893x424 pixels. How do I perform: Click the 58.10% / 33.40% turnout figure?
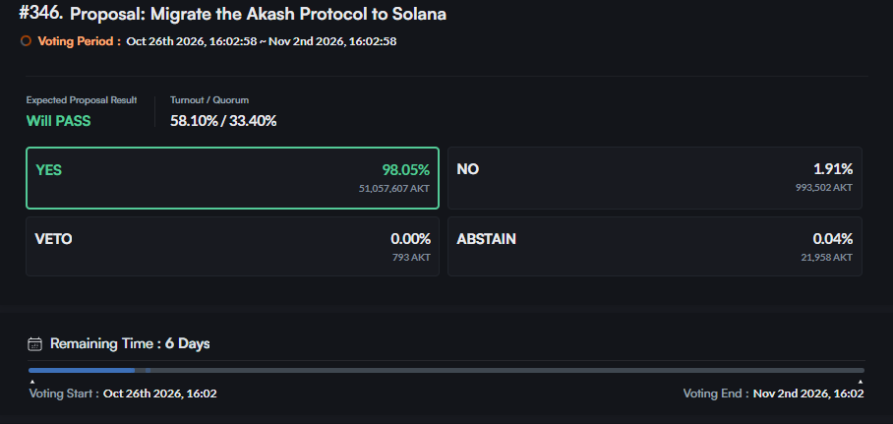(223, 121)
